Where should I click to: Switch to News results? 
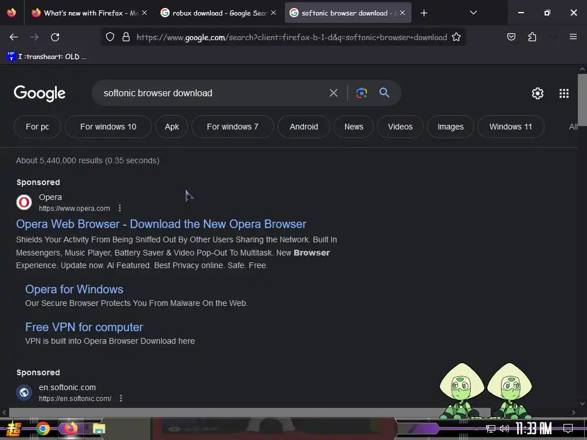coord(354,127)
